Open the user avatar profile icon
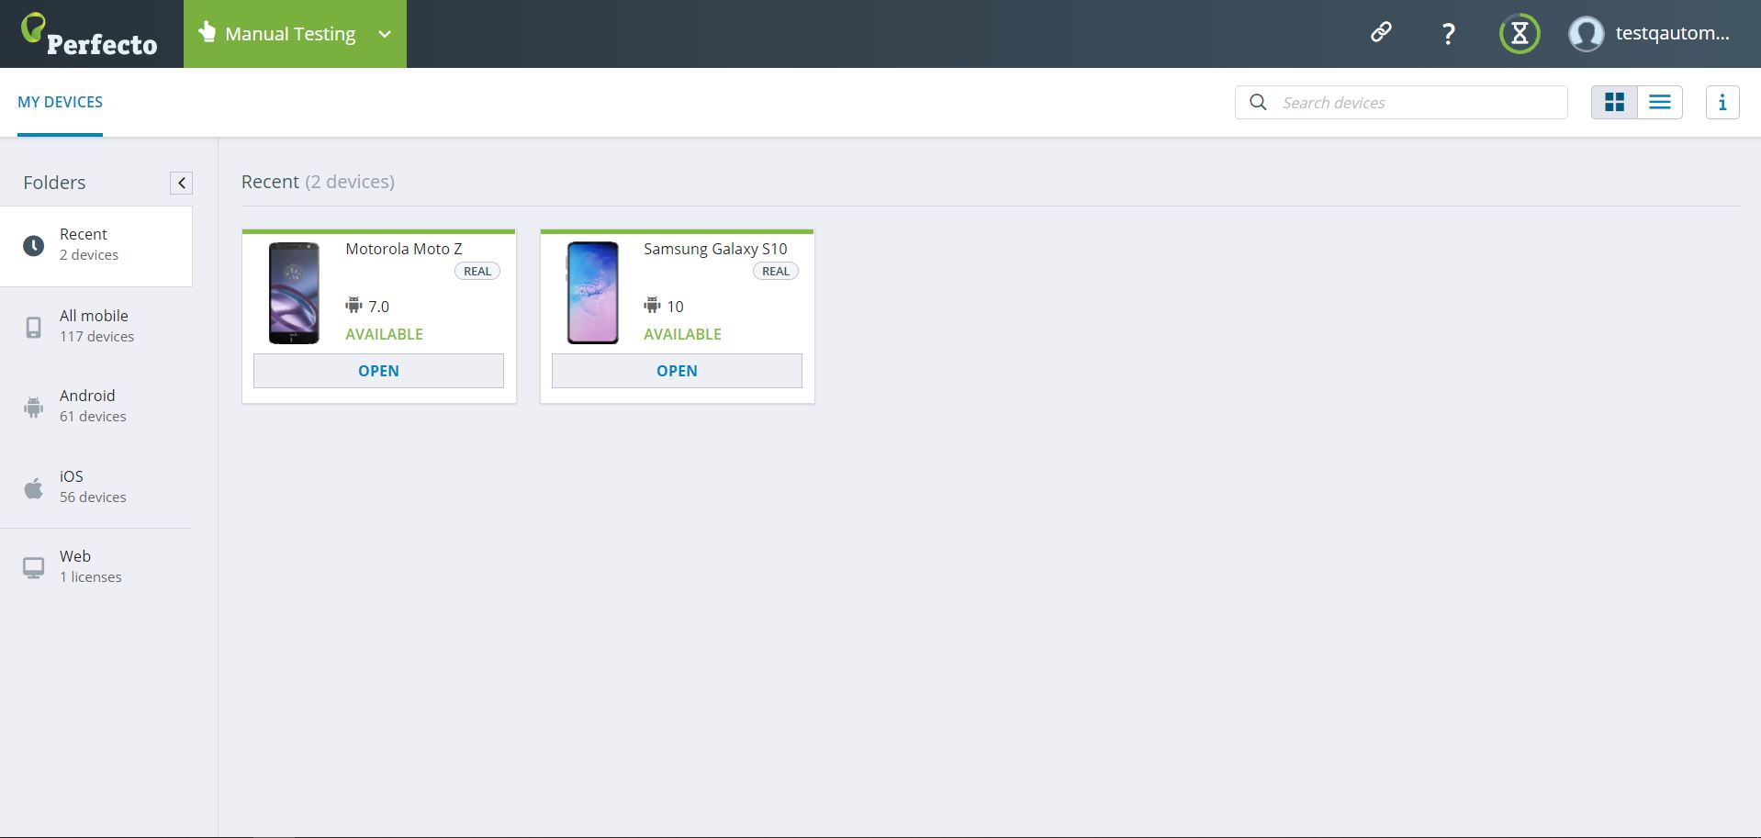This screenshot has width=1761, height=838. 1586,34
